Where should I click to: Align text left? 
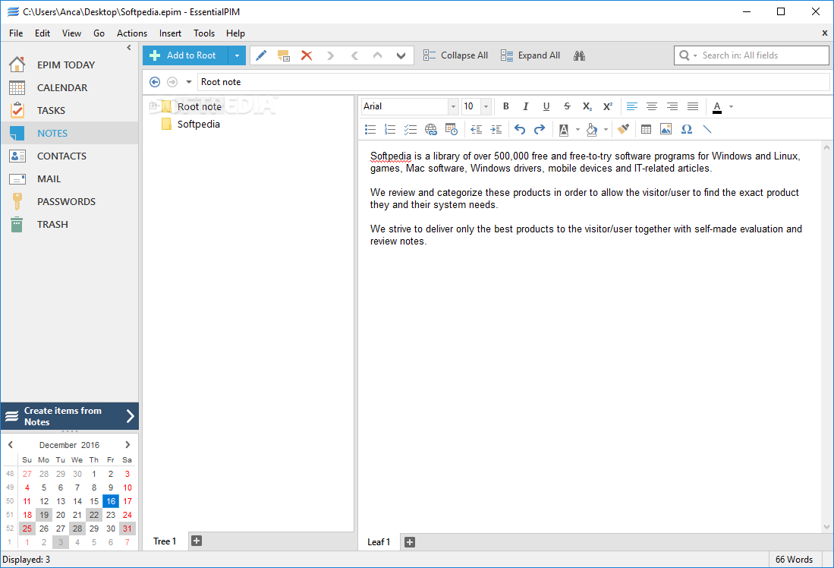click(x=632, y=106)
